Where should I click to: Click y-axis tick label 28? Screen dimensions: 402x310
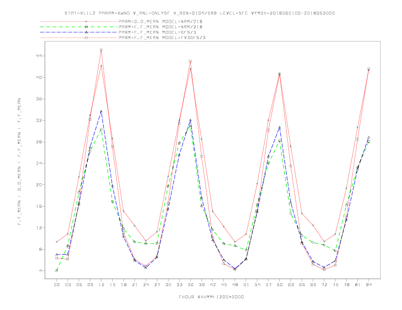(39, 142)
